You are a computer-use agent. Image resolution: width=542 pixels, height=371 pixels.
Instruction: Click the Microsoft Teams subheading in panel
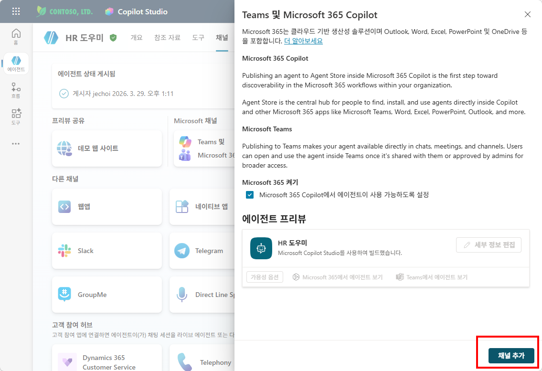coord(267,129)
